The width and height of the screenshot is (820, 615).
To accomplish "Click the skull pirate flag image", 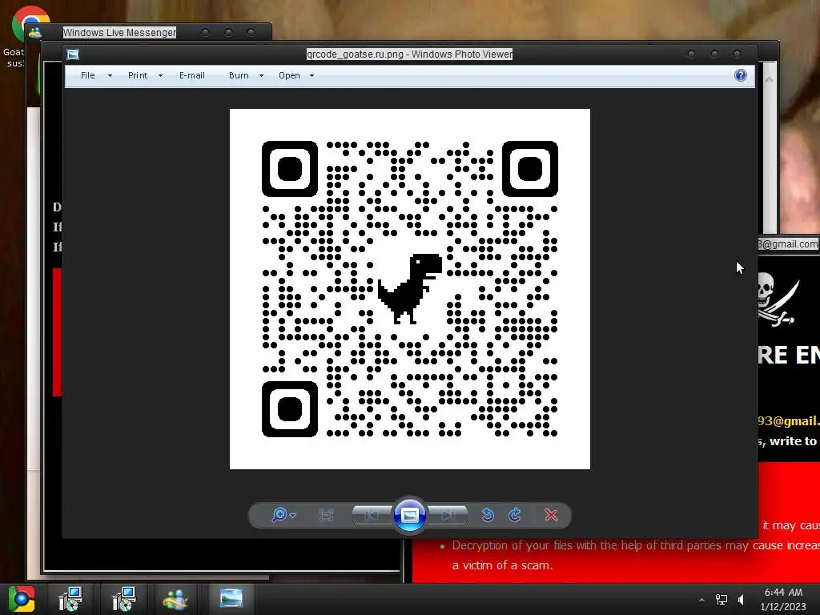I will [778, 299].
